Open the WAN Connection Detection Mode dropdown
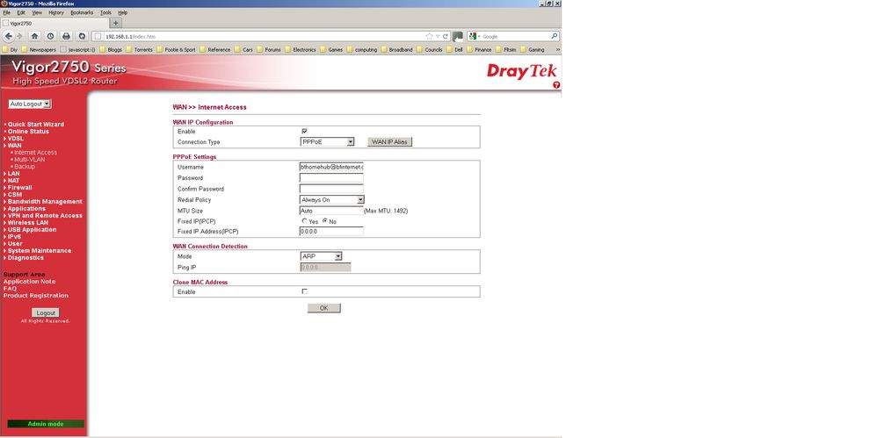 click(x=321, y=256)
